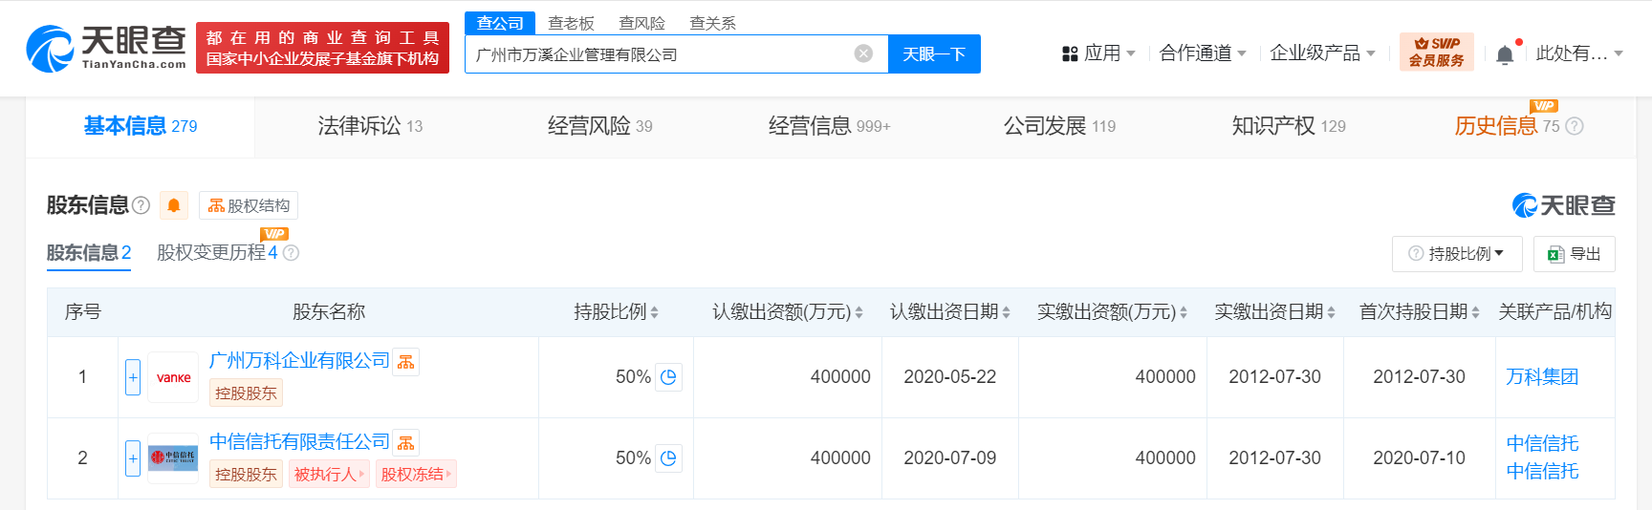This screenshot has height=510, width=1652.
Task: Switch to 法律诉讼 tab
Action: point(370,126)
